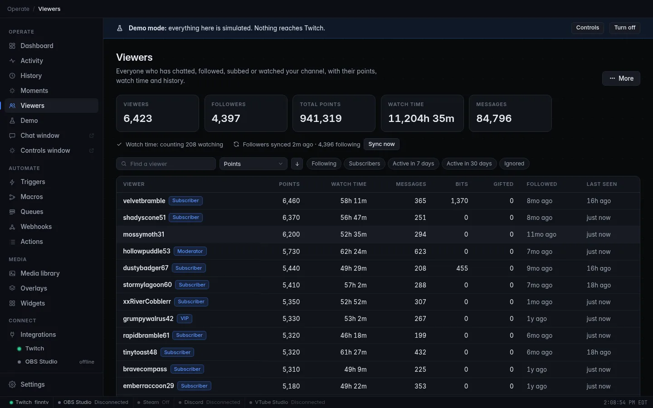
Task: Click the Triggers lightning icon
Action: (x=12, y=182)
